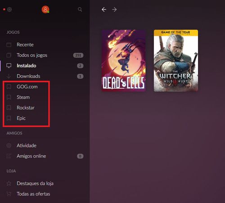225x203 pixels.
Task: Go forward with the right arrow
Action: click(x=114, y=9)
